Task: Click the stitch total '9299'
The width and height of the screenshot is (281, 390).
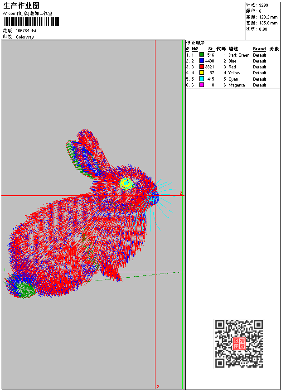Action: click(264, 5)
